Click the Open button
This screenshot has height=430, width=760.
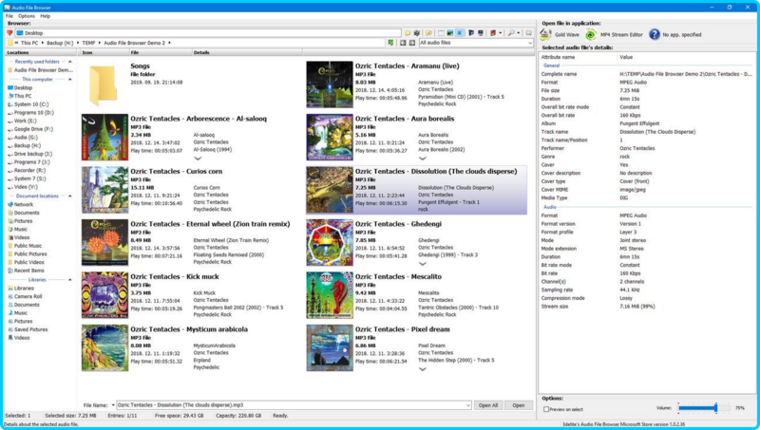coord(518,405)
